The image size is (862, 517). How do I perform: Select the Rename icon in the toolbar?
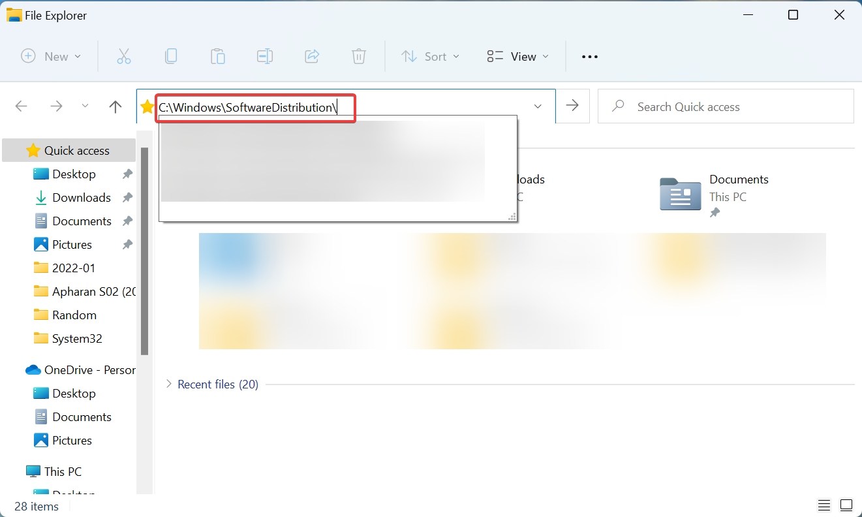point(265,56)
